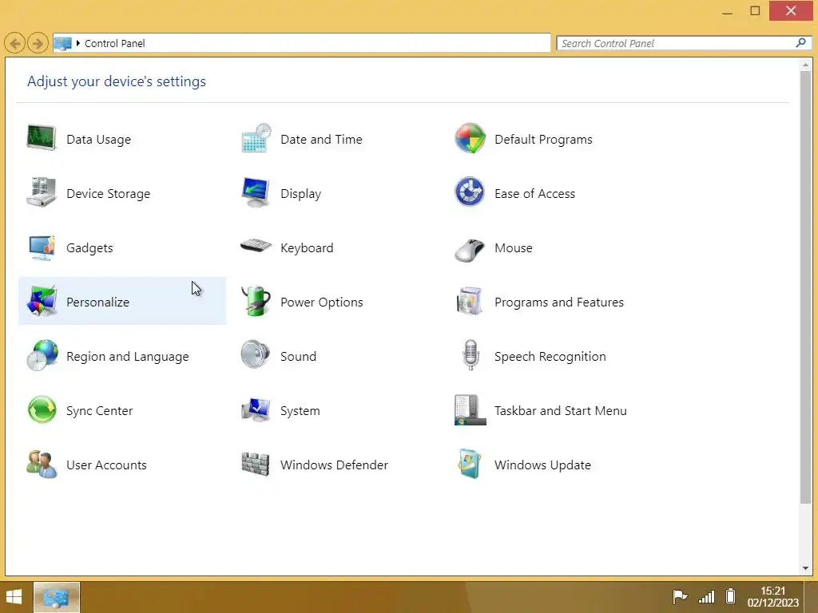Open the Date and Time link
The width and height of the screenshot is (818, 613).
click(x=321, y=139)
